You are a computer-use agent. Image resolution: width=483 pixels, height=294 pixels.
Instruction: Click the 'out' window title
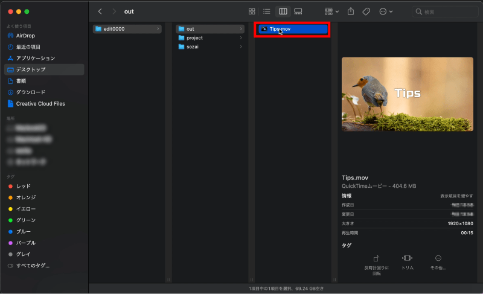129,11
